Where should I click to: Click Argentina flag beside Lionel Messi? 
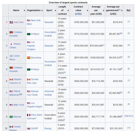[11, 56]
